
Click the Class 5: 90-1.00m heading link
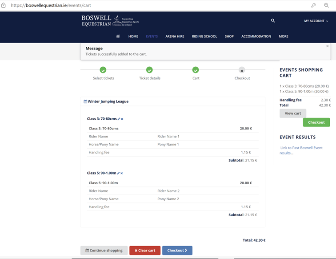(102, 173)
